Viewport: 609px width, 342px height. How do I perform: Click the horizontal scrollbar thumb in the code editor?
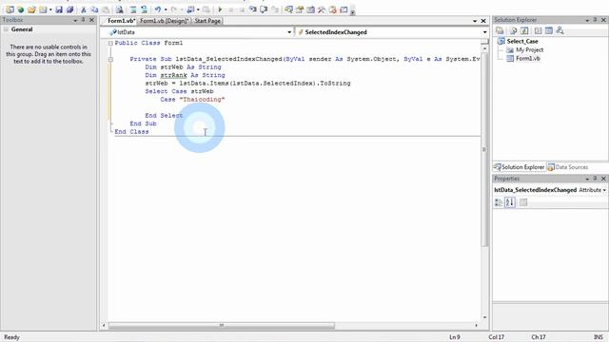click(x=222, y=325)
